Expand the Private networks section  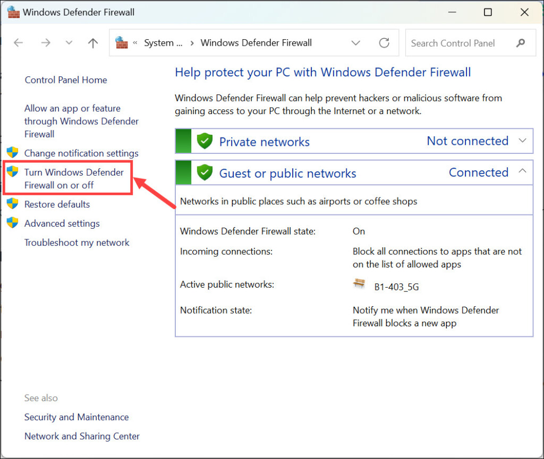[522, 141]
